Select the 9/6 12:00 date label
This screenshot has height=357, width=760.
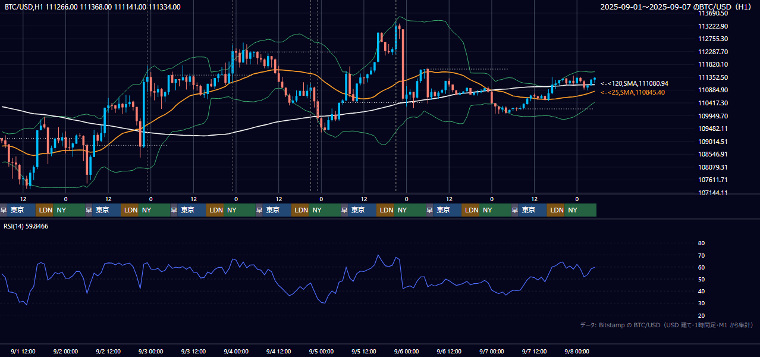pyautogui.click(x=450, y=351)
